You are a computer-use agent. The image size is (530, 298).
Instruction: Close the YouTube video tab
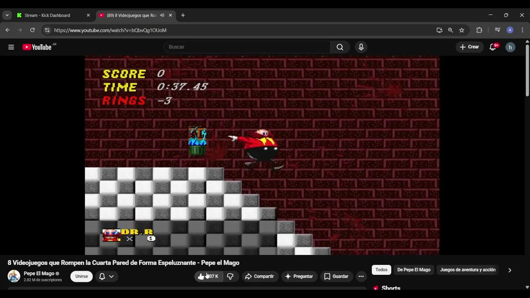coord(170,15)
